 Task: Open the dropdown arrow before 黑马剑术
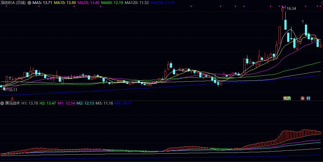(3, 103)
